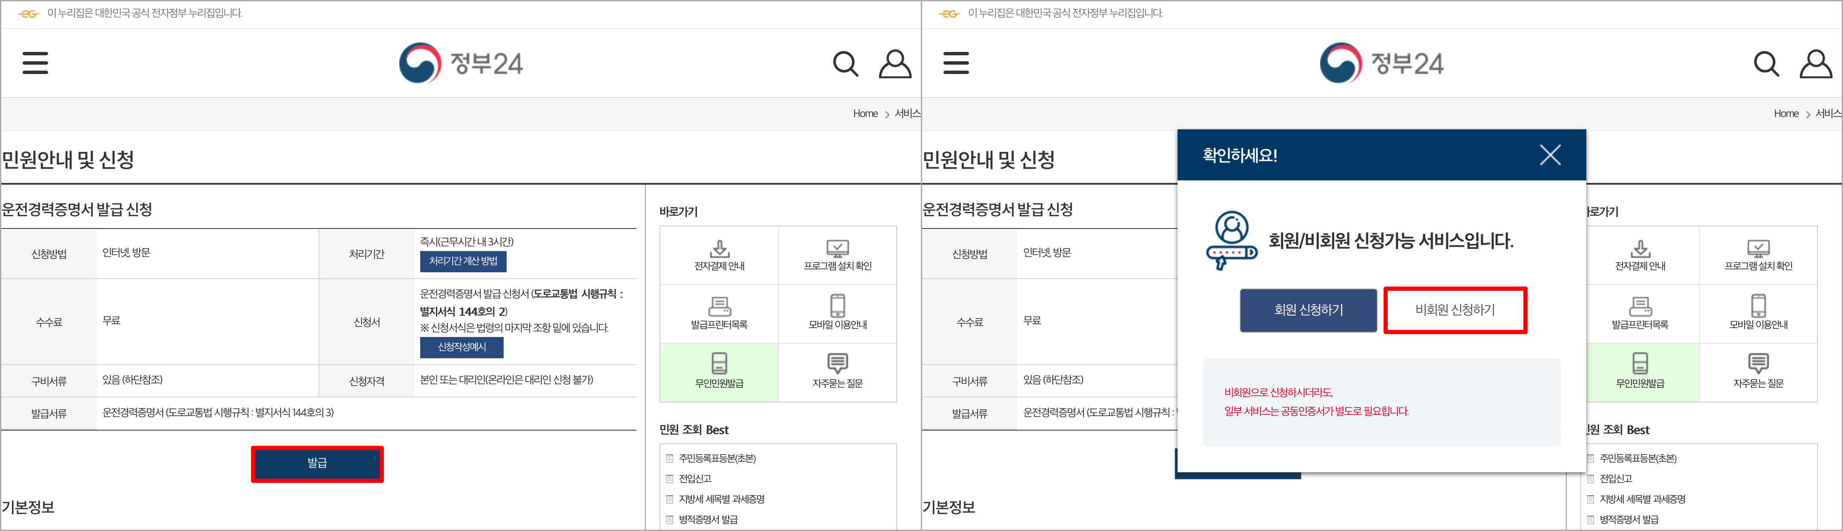Open 프로그램 설치 확인 shortcut in left screenshot
The image size is (1843, 531).
click(837, 255)
